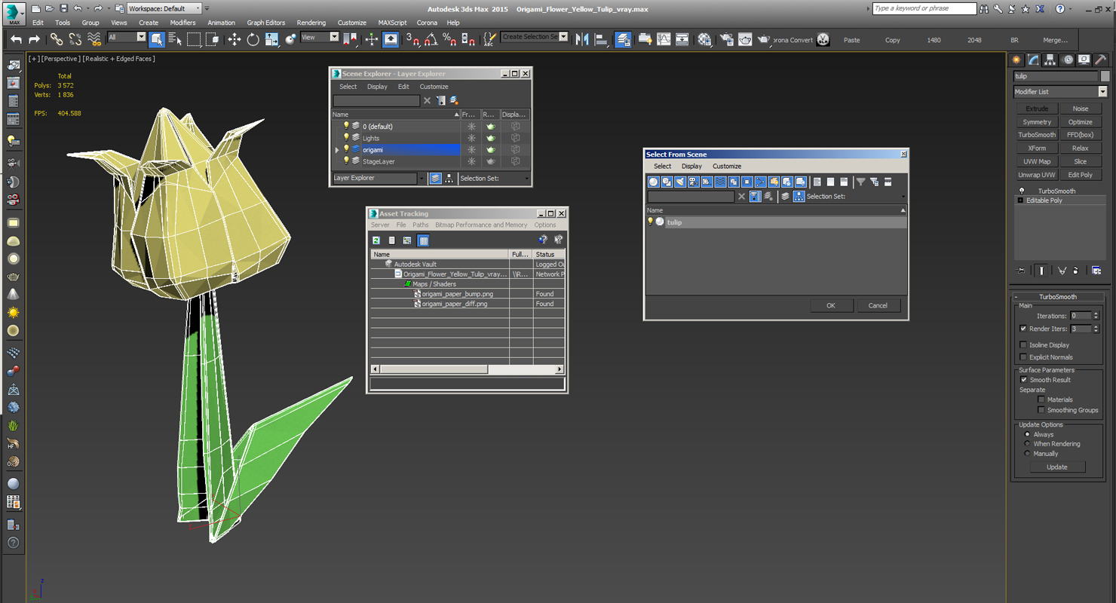Open the Workspace Default dropdown
Viewport: 1116px width, 603px height.
[x=164, y=8]
